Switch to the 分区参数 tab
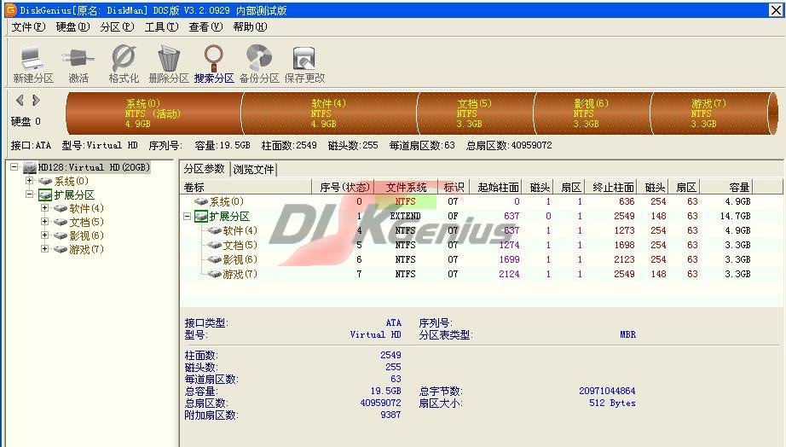This screenshot has height=447, width=786. (x=205, y=169)
